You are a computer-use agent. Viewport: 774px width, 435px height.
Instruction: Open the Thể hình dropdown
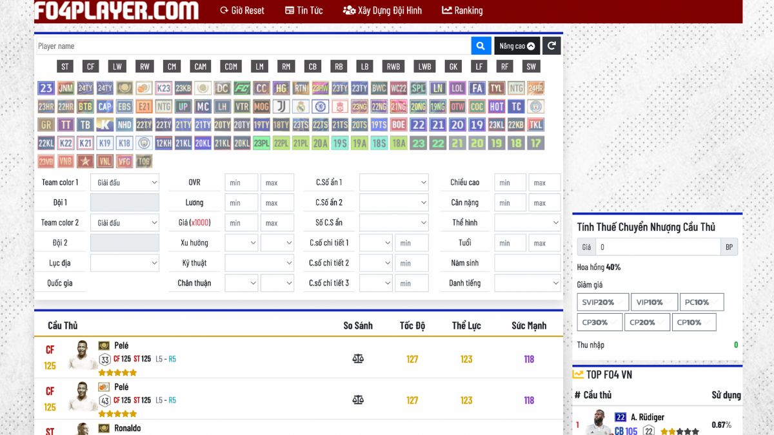point(527,223)
